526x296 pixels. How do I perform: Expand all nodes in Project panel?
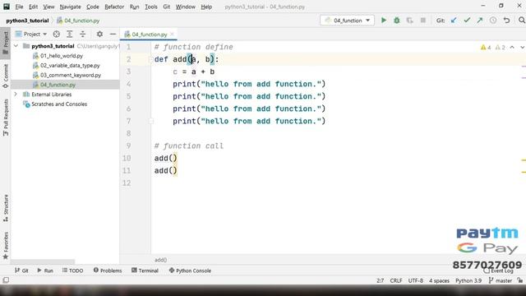[69, 34]
